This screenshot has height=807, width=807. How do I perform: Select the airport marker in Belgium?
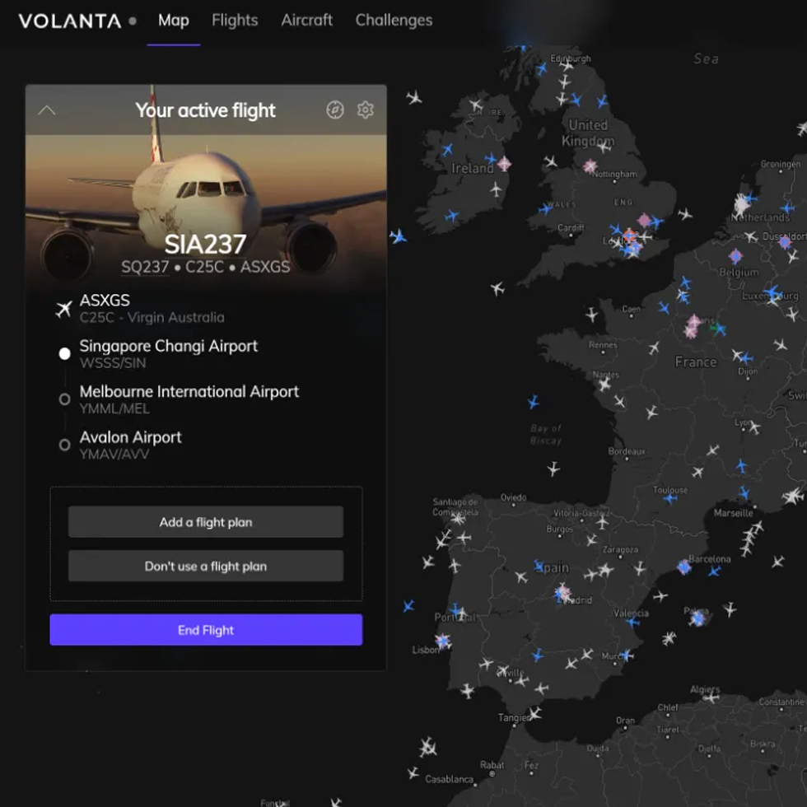pos(736,256)
